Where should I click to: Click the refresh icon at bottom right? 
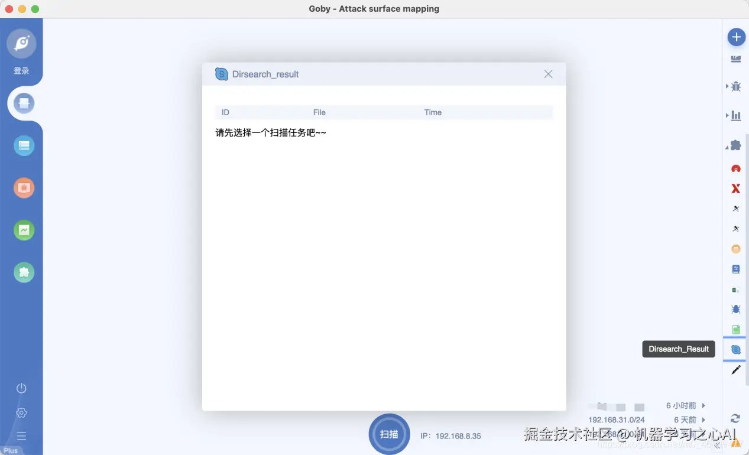click(735, 418)
